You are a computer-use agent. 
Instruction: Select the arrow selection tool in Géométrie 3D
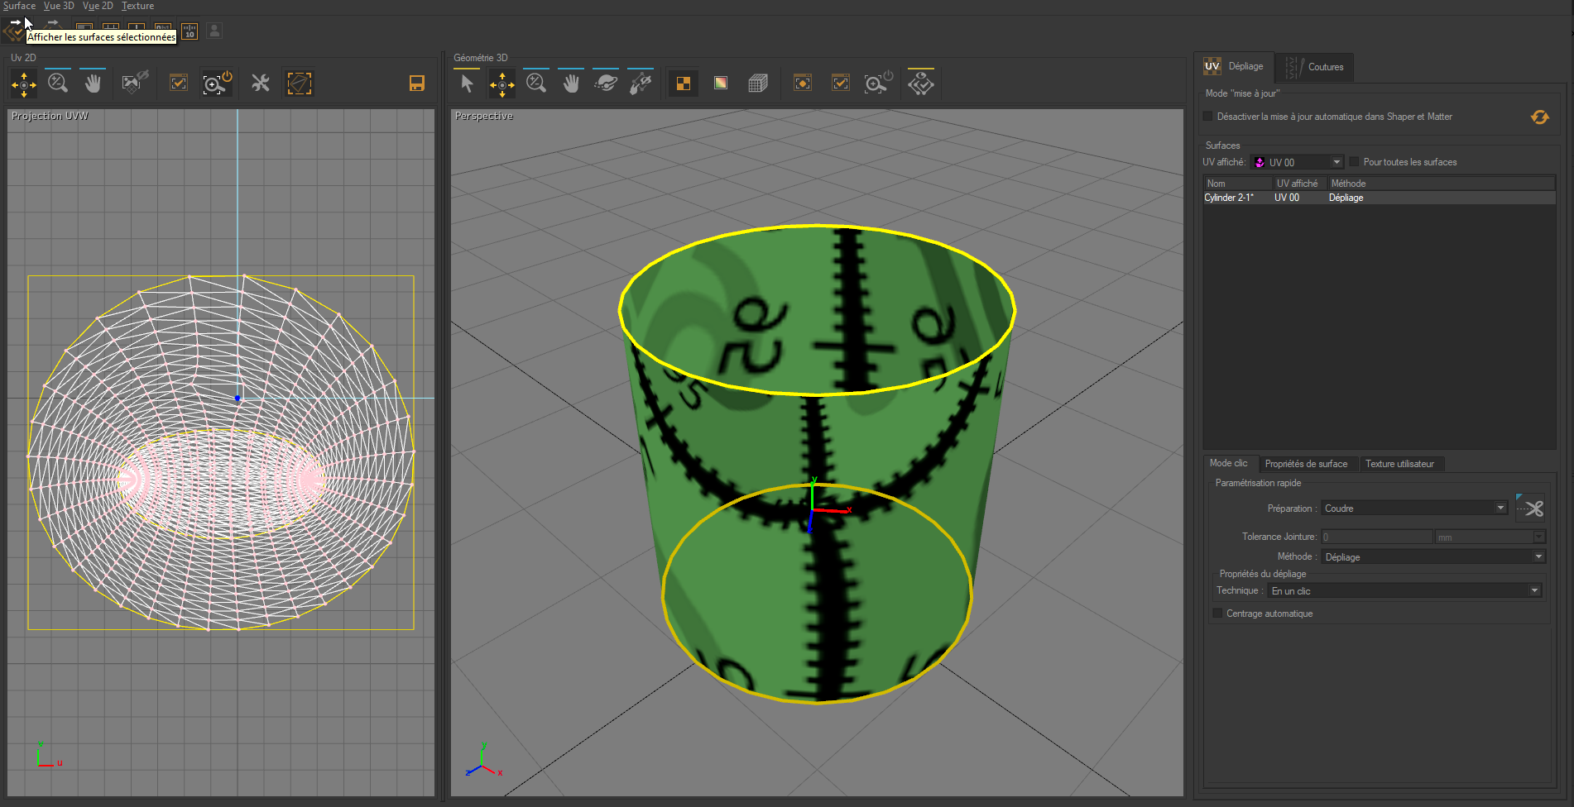(467, 83)
